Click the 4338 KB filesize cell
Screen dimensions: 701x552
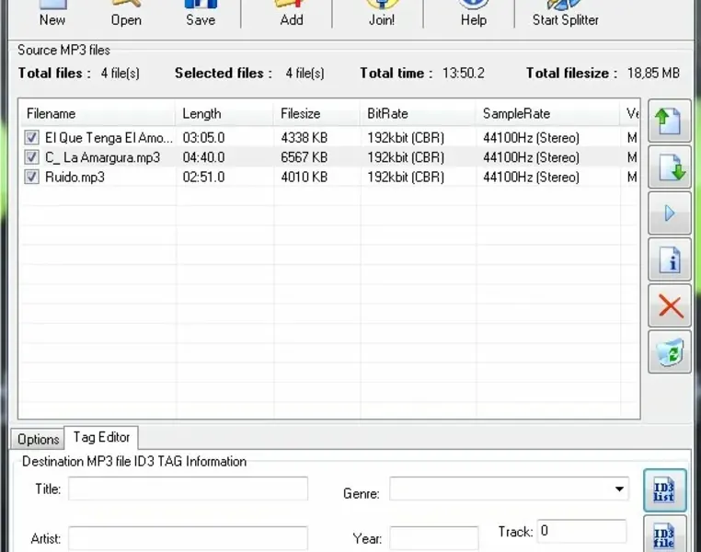pos(304,138)
